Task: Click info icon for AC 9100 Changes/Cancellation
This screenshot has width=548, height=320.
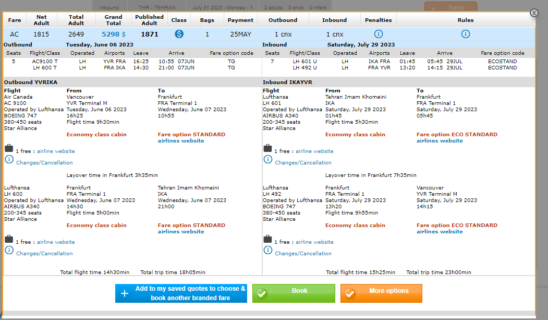Action: click(x=9, y=159)
